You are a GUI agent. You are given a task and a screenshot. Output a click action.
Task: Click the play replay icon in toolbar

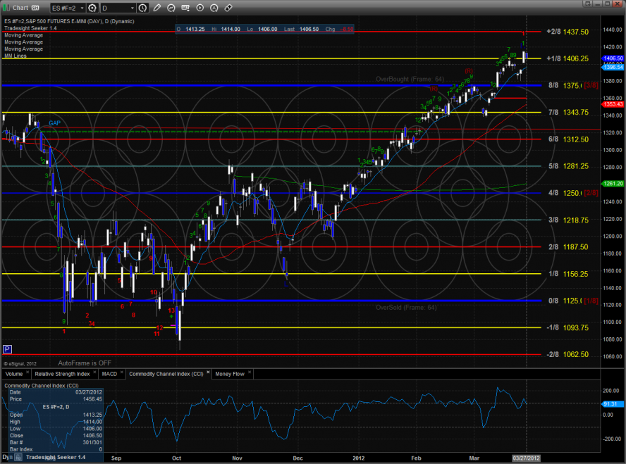pos(200,8)
